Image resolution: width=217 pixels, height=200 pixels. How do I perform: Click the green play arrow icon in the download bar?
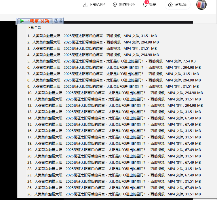[22, 21]
